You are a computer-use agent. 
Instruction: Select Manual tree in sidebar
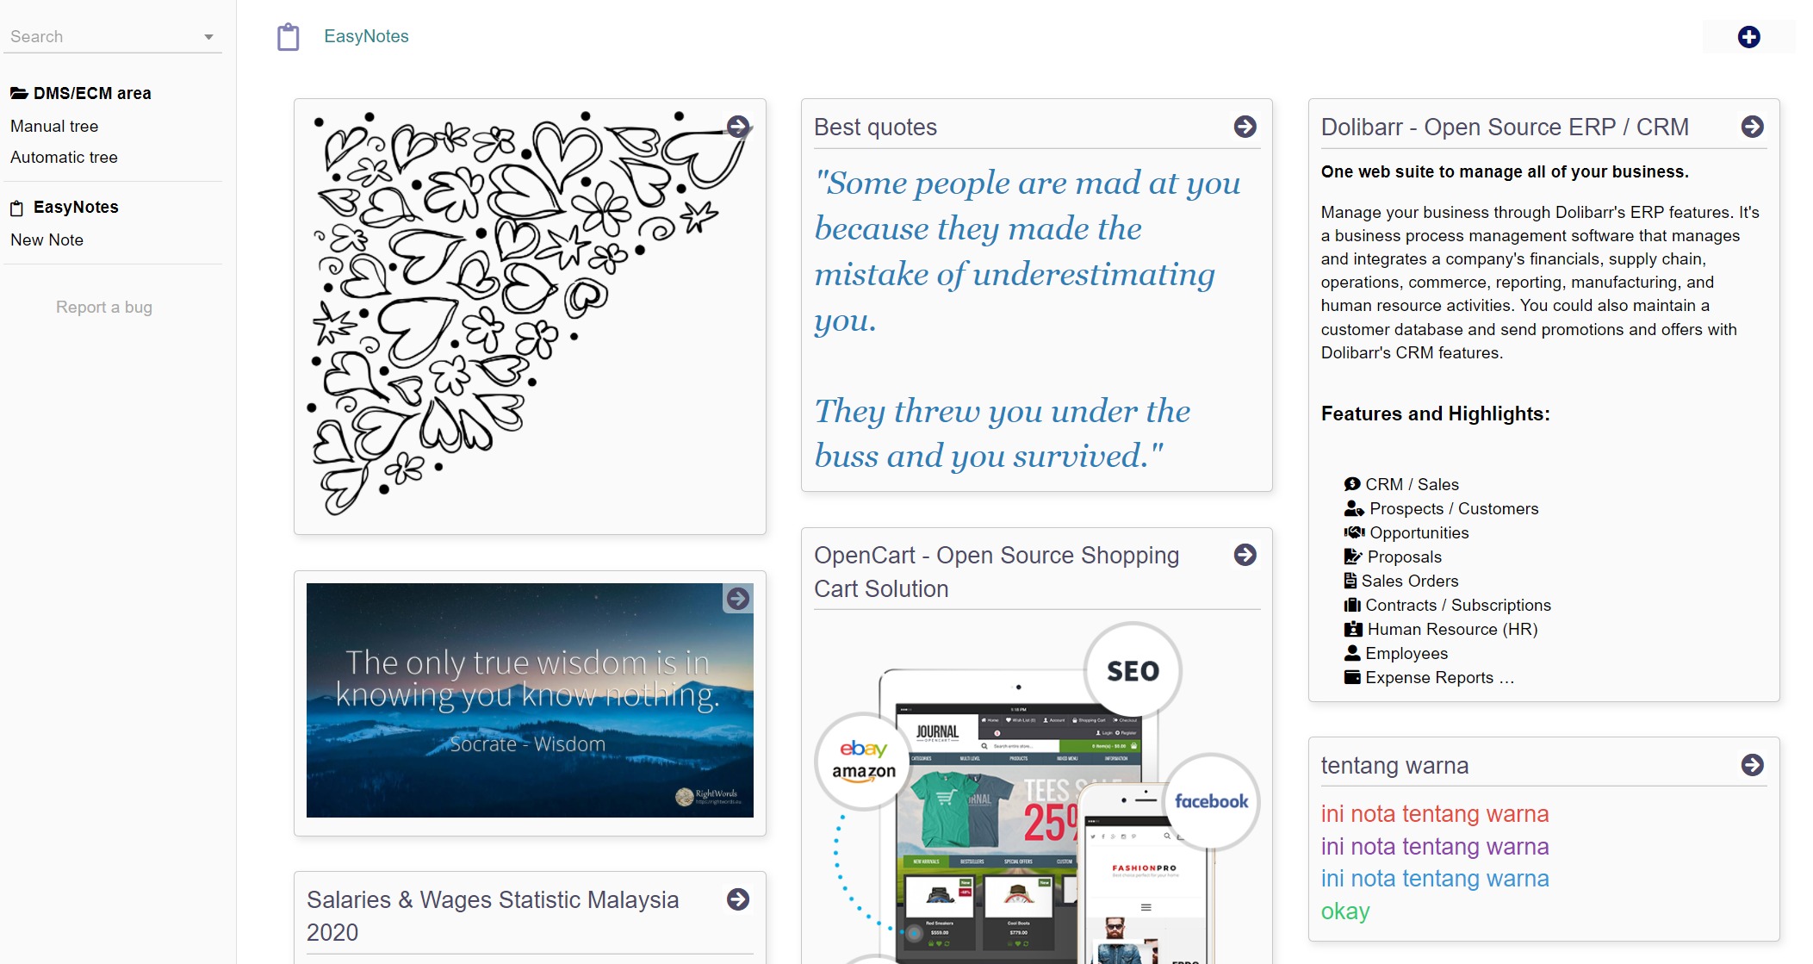pyautogui.click(x=54, y=126)
